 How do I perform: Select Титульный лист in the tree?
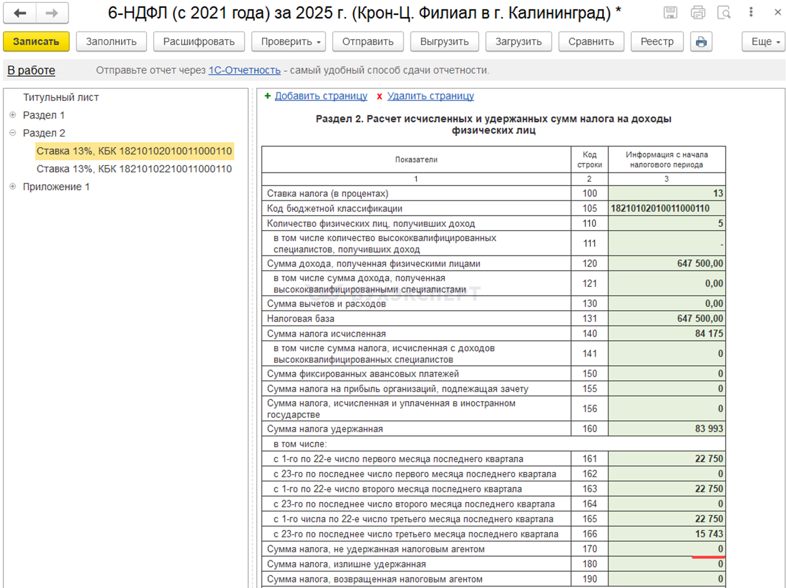(61, 97)
